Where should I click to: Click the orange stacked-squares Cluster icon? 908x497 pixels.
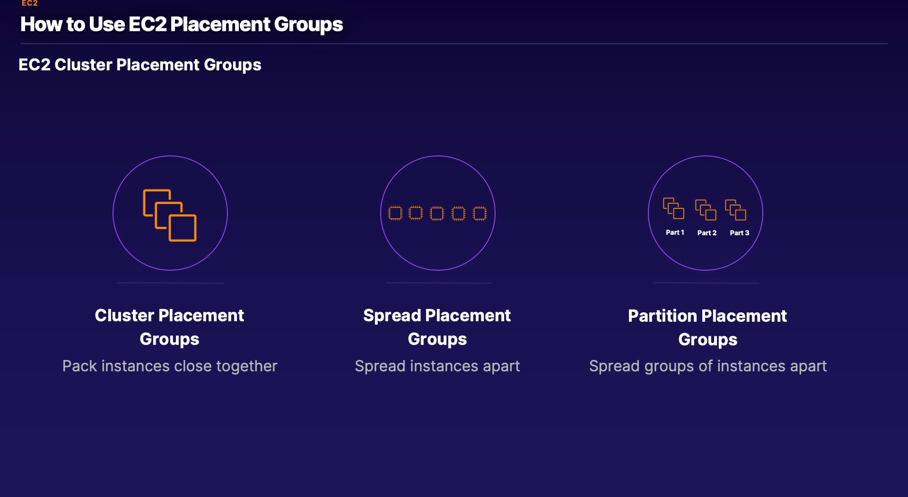pos(170,215)
